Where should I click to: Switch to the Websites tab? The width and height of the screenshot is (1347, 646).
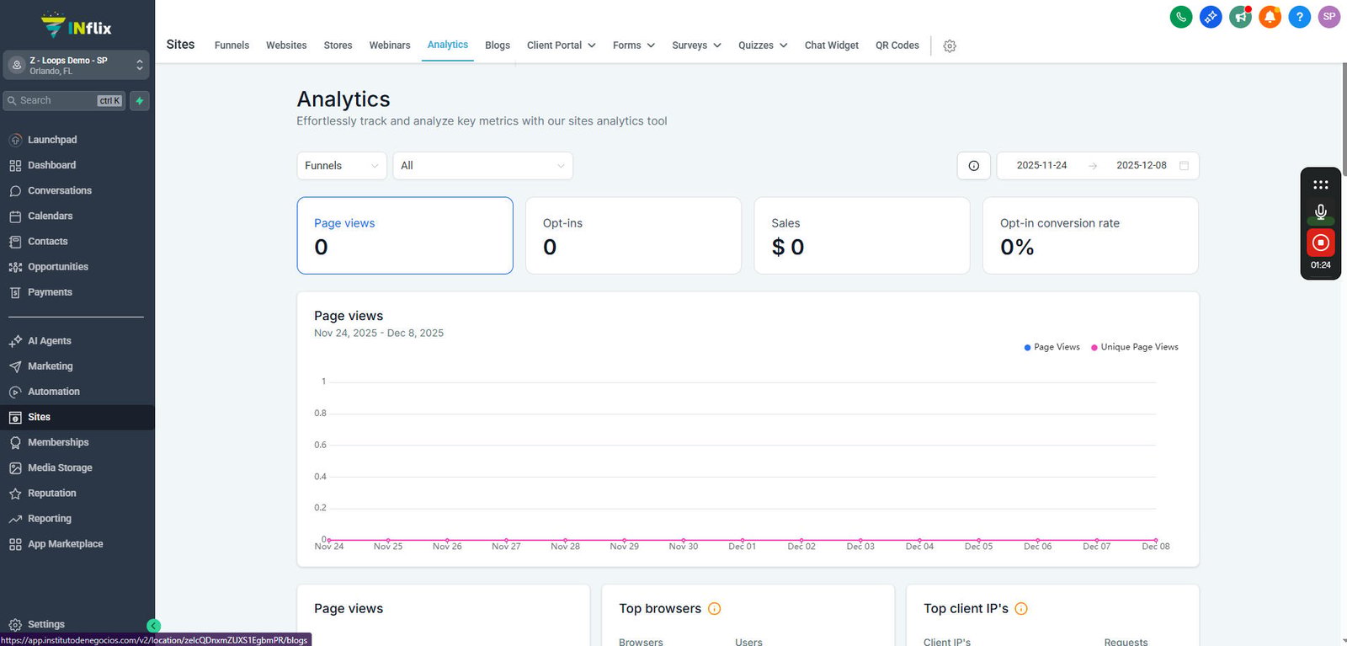(286, 45)
